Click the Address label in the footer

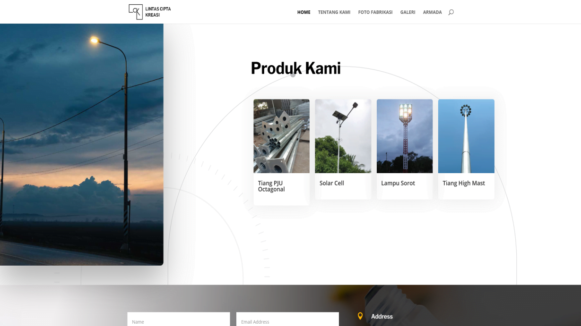(x=382, y=317)
